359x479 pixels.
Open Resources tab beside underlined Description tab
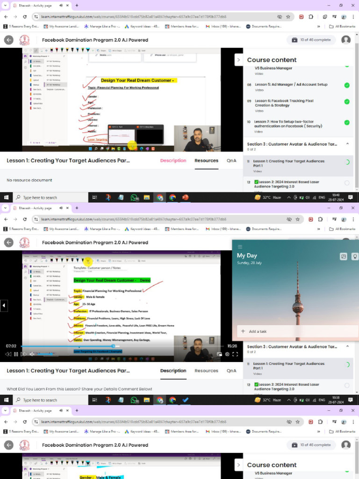pyautogui.click(x=206, y=370)
